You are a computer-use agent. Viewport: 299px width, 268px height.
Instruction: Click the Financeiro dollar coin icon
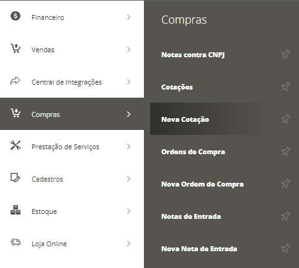point(16,16)
